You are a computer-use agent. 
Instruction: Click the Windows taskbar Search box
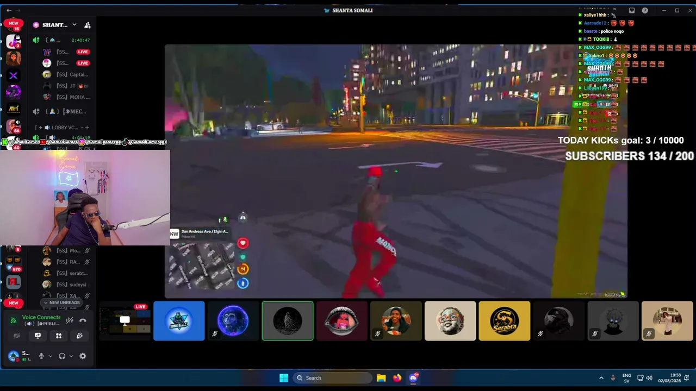pos(332,378)
